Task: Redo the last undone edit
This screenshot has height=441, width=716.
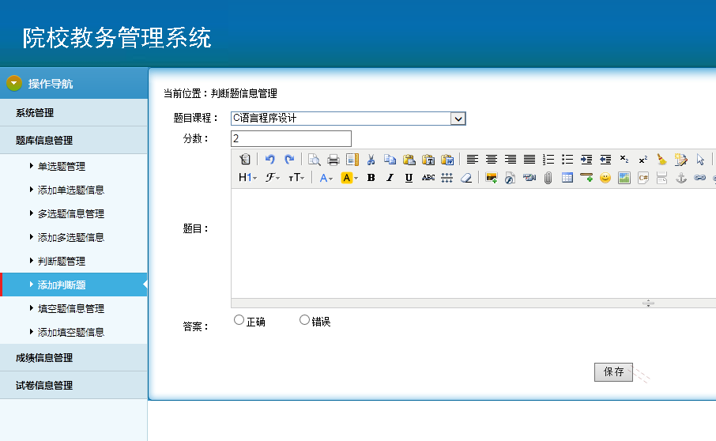Action: tap(289, 159)
